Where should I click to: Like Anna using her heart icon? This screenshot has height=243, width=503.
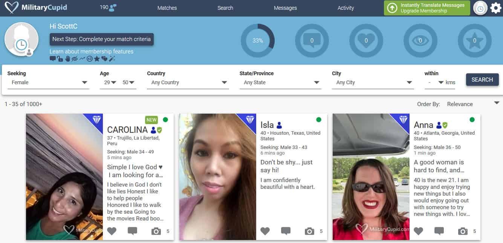pos(419,231)
